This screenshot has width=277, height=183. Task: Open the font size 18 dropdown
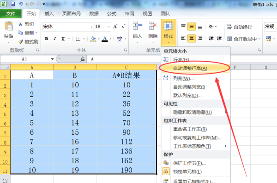(108, 27)
